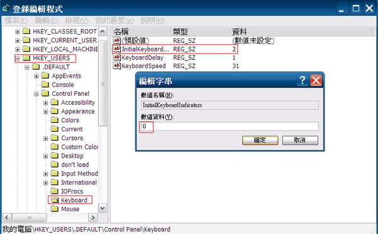Click the HKEY_CLASSES_ROOT folder icon
This screenshot has width=378, height=234.
26,31
